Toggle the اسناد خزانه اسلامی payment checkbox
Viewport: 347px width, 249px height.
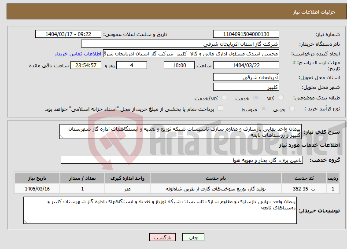(x=221, y=108)
